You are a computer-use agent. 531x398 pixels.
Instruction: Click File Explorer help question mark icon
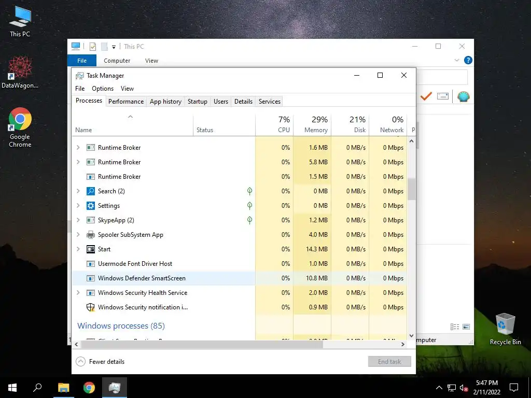click(x=468, y=60)
